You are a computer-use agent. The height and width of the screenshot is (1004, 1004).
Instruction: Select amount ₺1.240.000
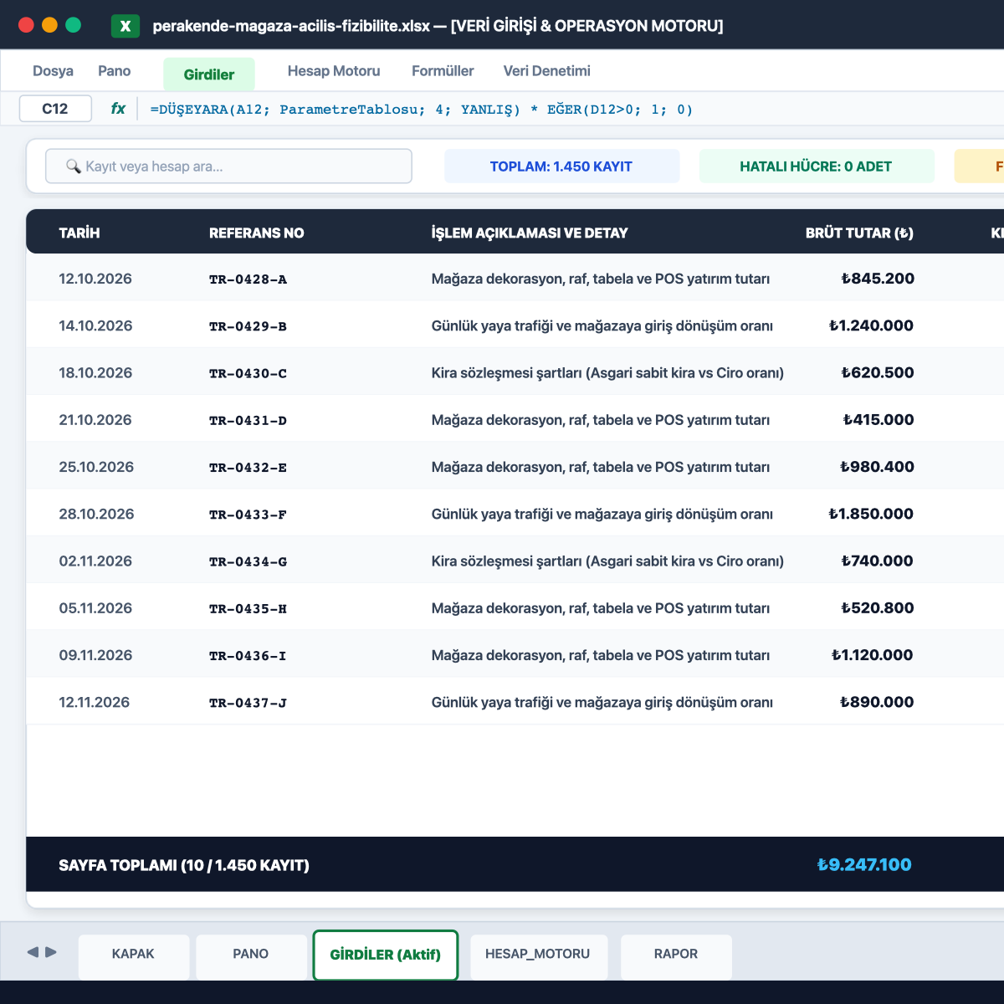coord(871,325)
